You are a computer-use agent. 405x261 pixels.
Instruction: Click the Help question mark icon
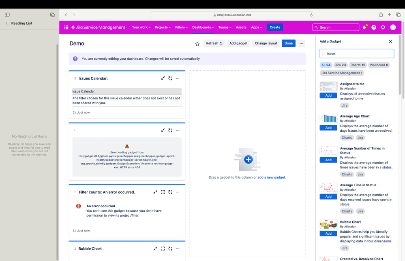pos(373,27)
